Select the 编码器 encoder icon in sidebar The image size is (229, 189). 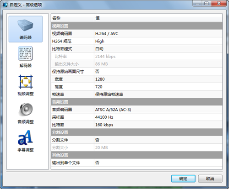(26, 29)
